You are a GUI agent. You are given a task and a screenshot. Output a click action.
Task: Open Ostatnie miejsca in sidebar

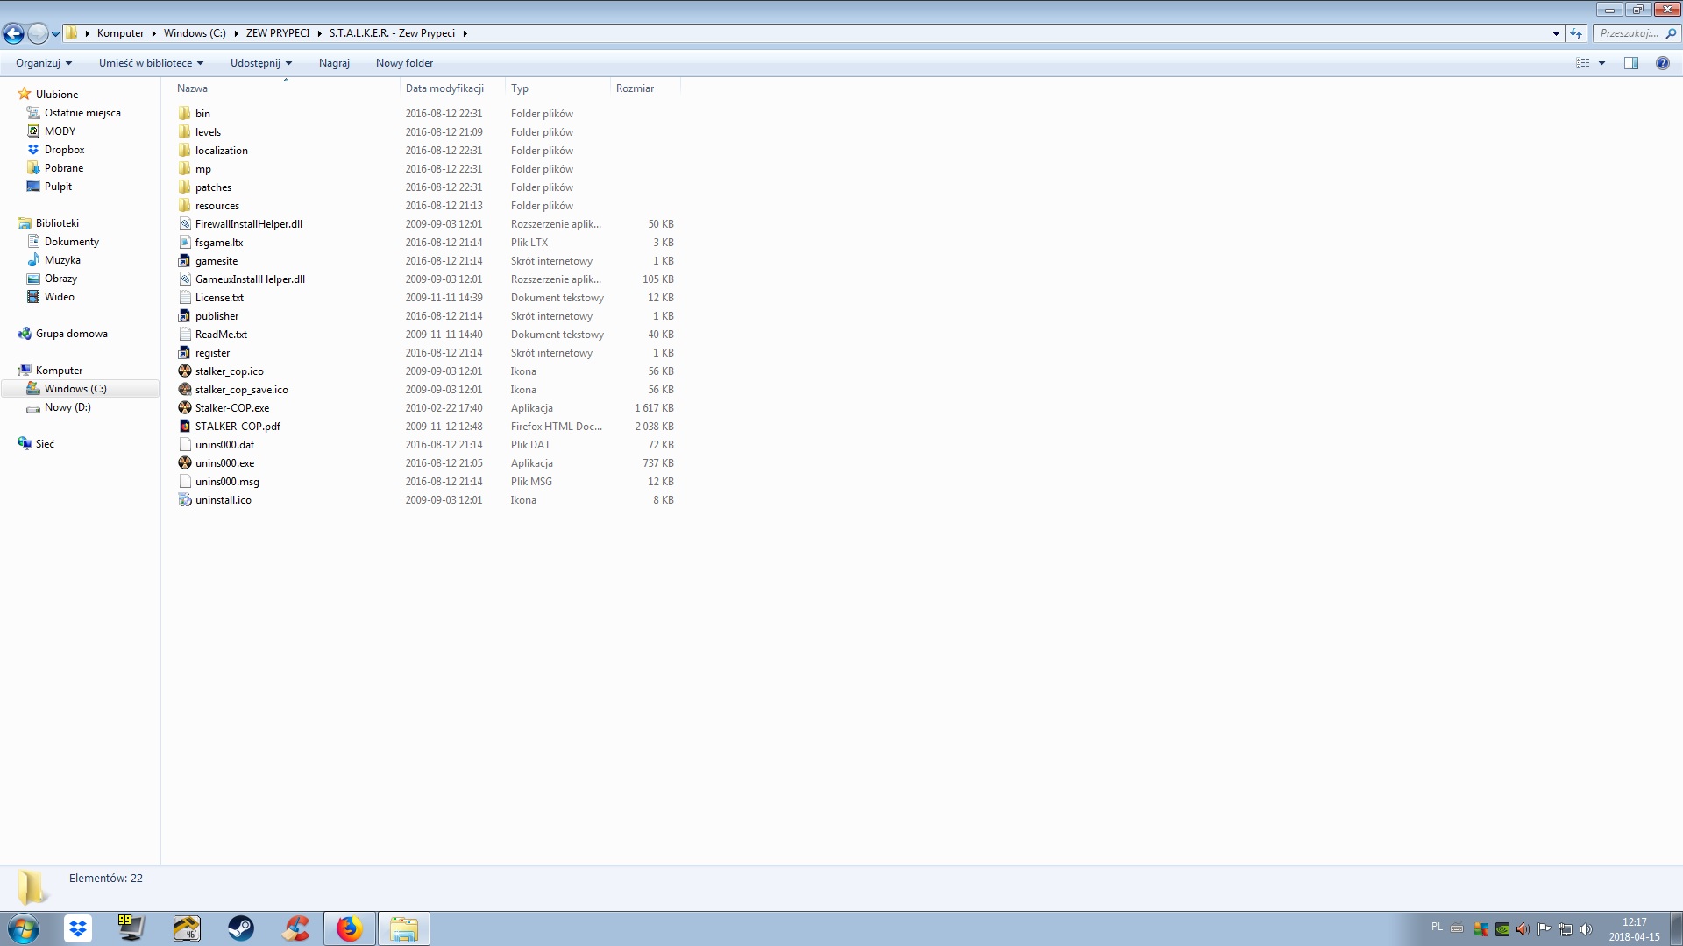tap(82, 113)
